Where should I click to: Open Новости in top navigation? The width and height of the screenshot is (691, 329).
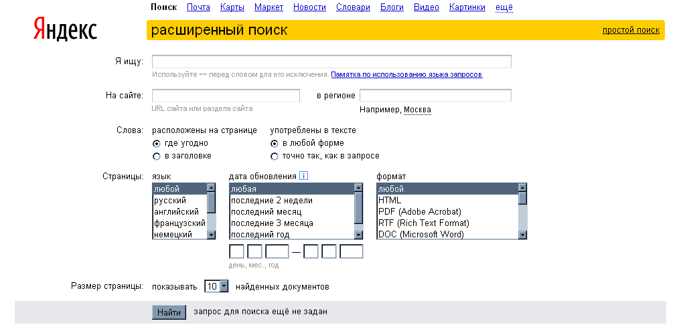click(x=309, y=7)
